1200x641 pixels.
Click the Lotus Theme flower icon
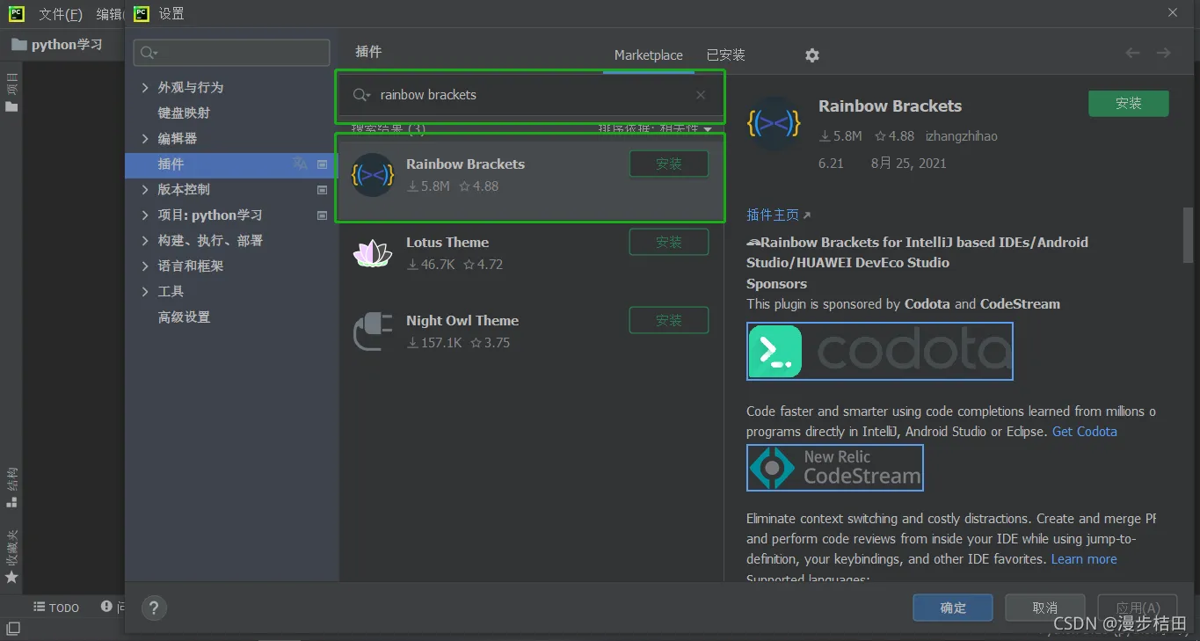tap(372, 253)
